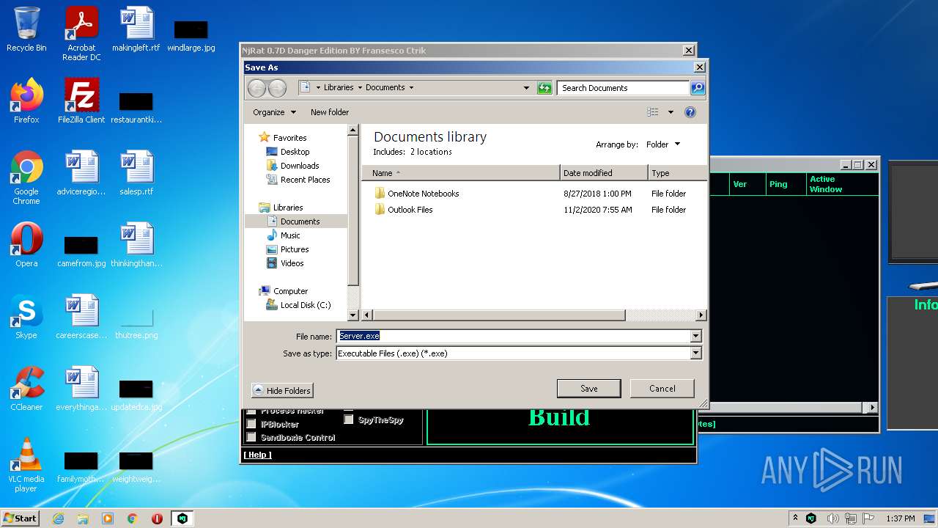The image size is (938, 528).
Task: Click the Libraries breadcrumb dropdown arrow
Action: pos(360,88)
